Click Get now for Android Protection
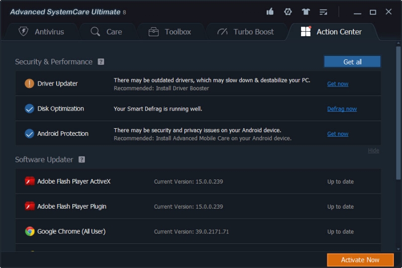The height and width of the screenshot is (268, 402). [x=338, y=134]
